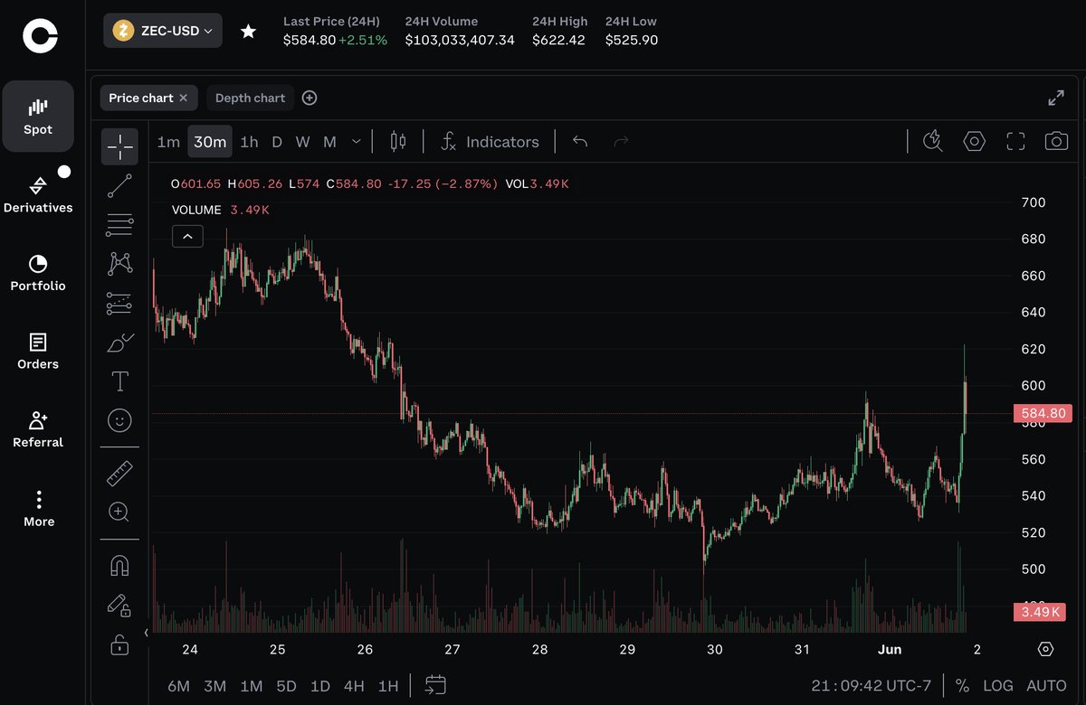
Task: Select the 6M date range
Action: point(179,686)
